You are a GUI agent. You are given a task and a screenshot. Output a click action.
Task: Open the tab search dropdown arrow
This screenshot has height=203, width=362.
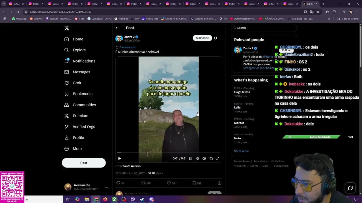tap(4, 4)
